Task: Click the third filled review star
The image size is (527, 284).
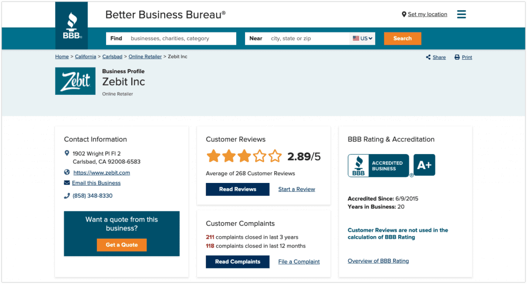Action: (x=244, y=156)
